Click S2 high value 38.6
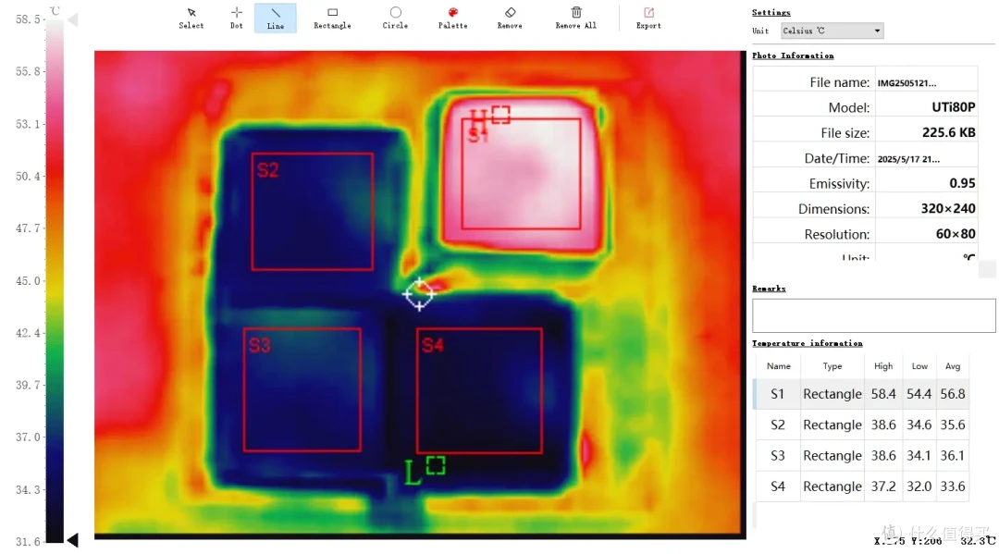The image size is (999, 554). click(x=883, y=425)
